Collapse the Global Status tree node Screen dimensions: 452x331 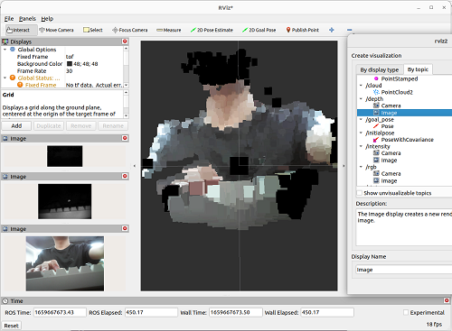pos(5,78)
